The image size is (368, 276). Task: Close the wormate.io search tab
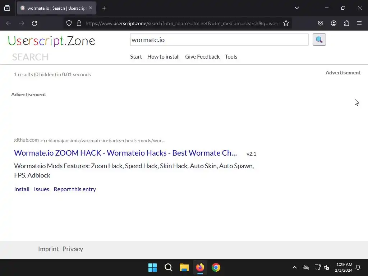click(91, 8)
